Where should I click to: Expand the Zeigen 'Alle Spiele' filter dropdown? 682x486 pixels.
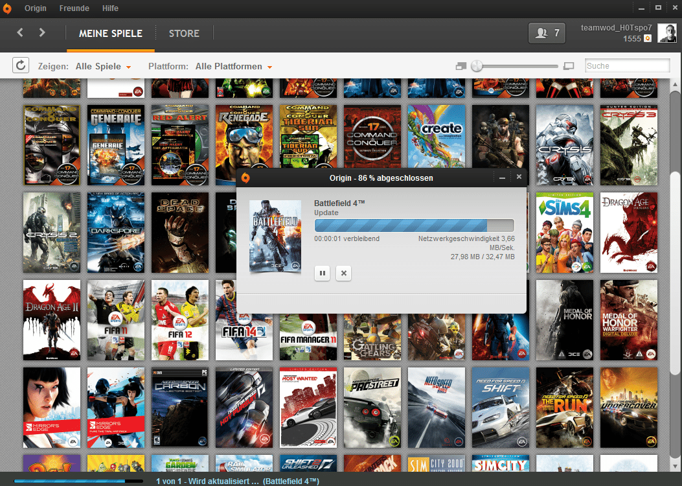pos(104,67)
